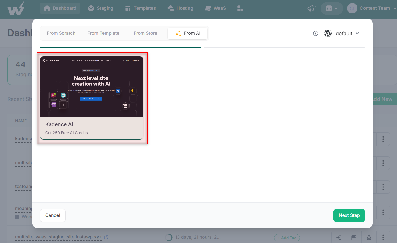
Task: Open the Hosting nav item
Action: coord(180,8)
